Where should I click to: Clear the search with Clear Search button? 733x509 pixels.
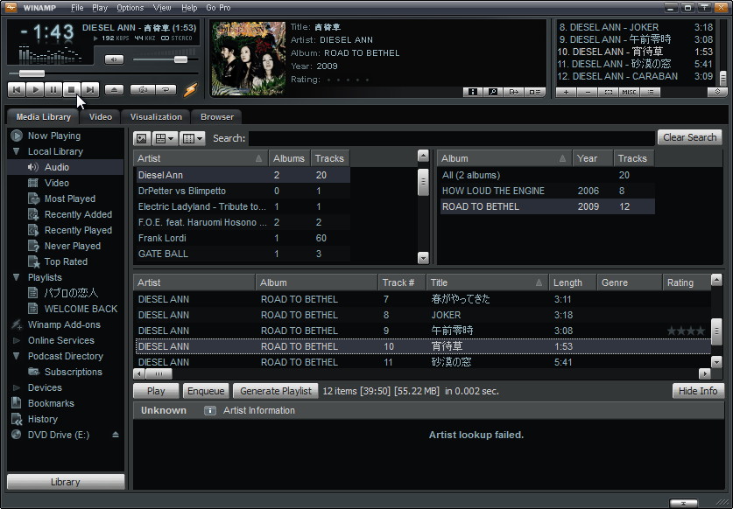pos(689,137)
